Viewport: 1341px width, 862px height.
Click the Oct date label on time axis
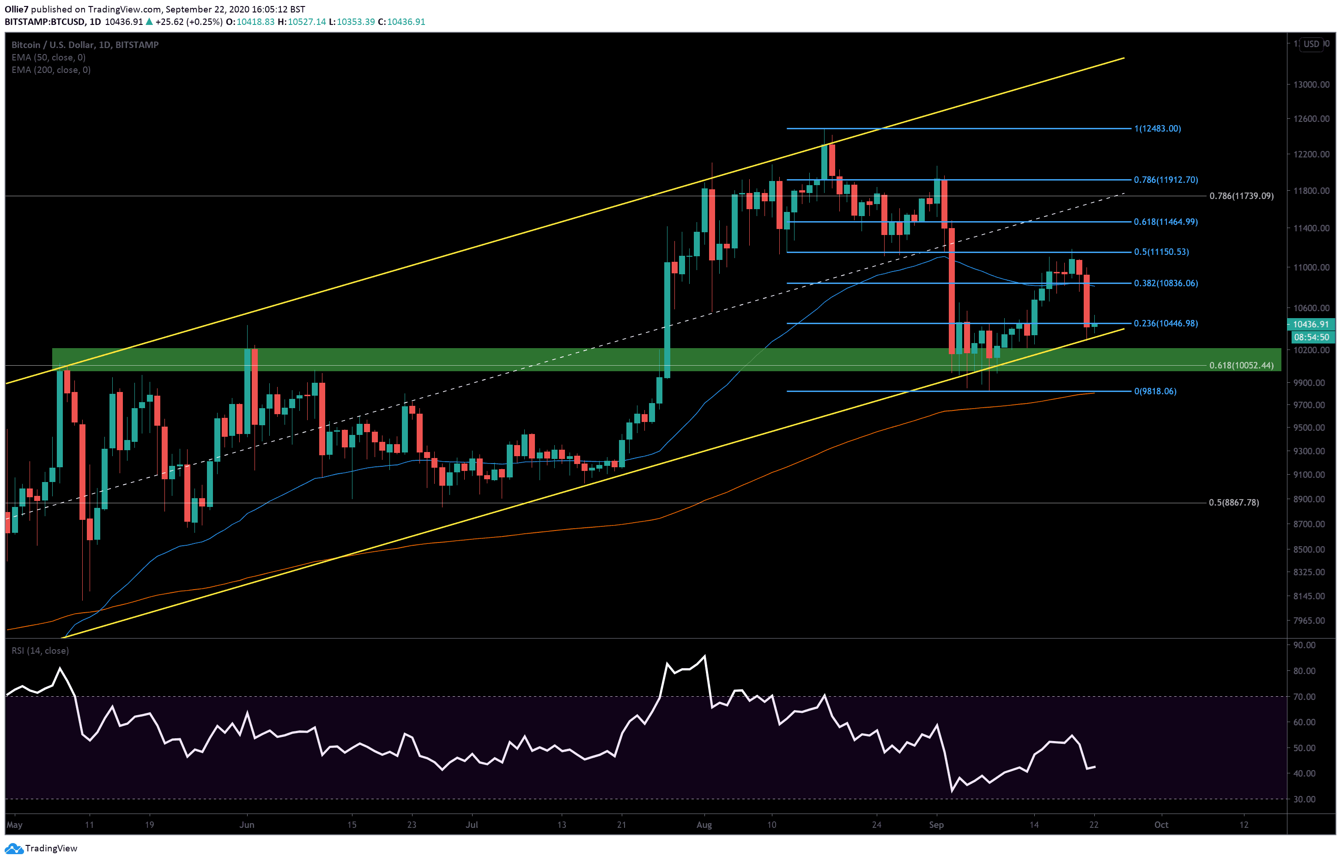pos(1162,825)
